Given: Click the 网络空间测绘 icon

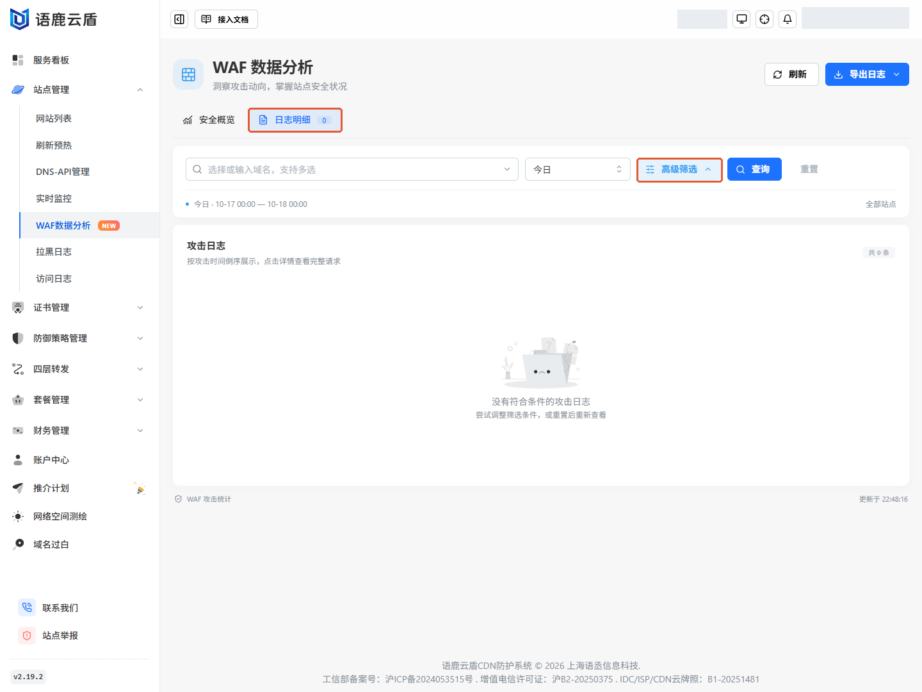Looking at the screenshot, I should coord(18,516).
